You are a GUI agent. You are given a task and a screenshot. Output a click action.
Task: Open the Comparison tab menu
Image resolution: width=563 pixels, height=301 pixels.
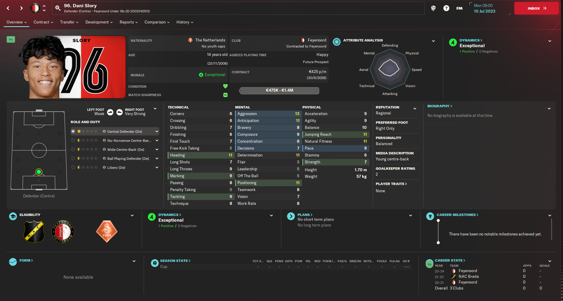pyautogui.click(x=157, y=22)
